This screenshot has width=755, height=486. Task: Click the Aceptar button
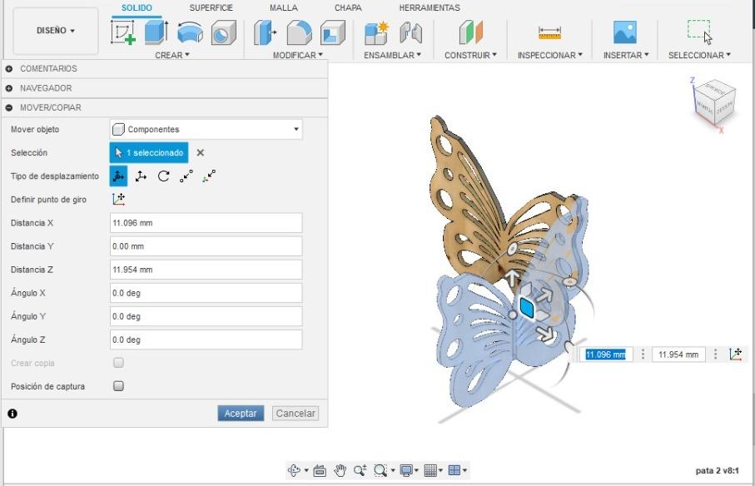241,414
